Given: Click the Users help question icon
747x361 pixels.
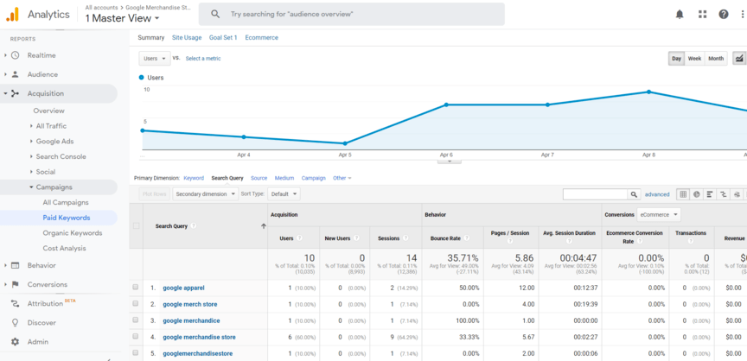Looking at the screenshot, I should (299, 237).
